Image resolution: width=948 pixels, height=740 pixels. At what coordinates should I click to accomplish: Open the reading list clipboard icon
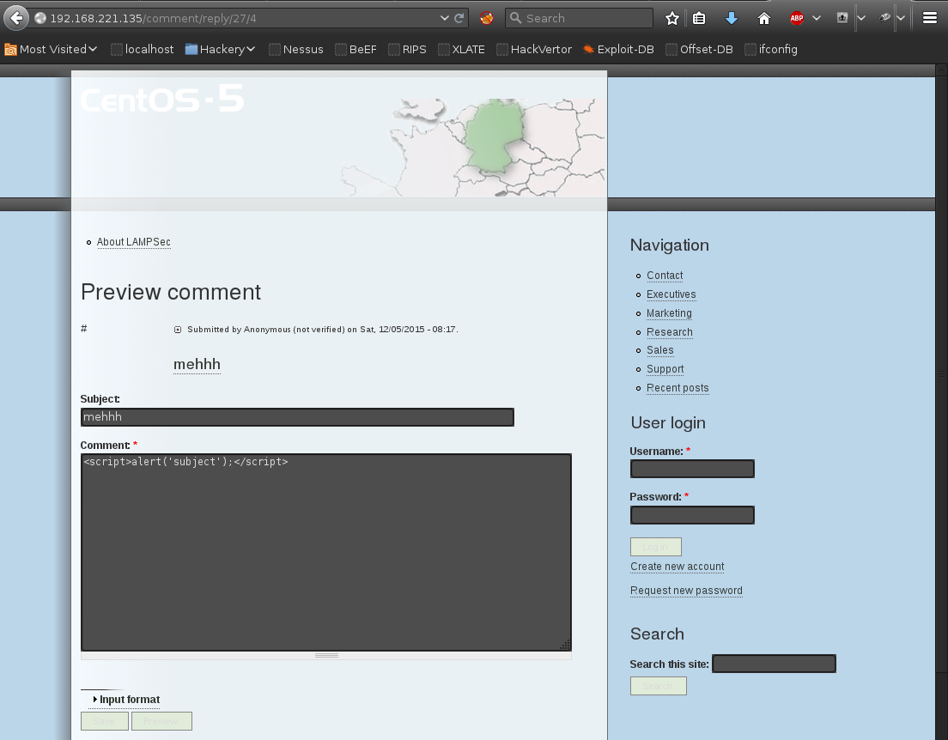pyautogui.click(x=700, y=17)
